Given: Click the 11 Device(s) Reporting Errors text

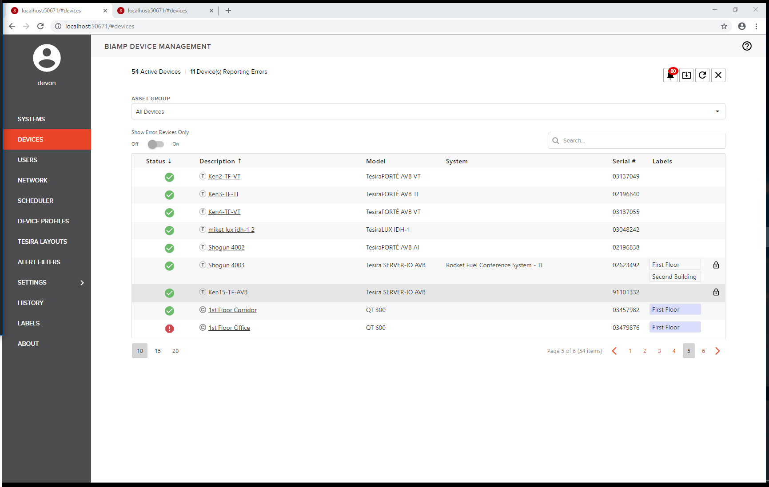Looking at the screenshot, I should click(x=229, y=71).
